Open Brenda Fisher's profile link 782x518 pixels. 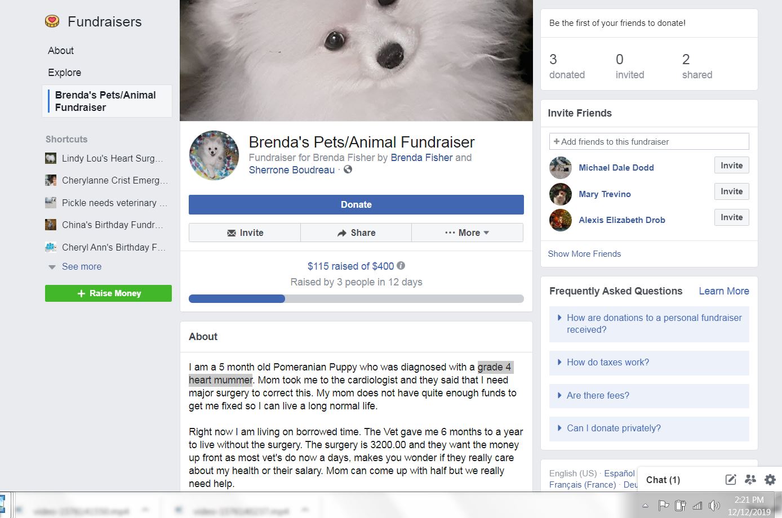tap(421, 158)
